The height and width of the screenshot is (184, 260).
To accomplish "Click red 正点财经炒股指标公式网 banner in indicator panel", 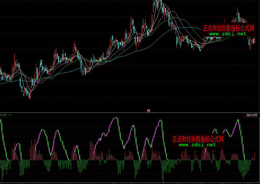I will (x=198, y=139).
